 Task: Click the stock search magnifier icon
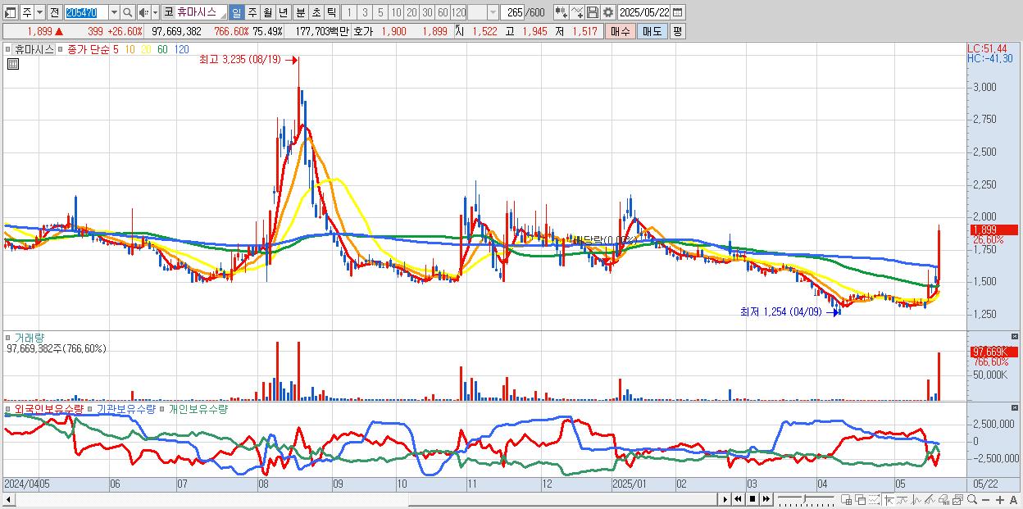point(127,12)
